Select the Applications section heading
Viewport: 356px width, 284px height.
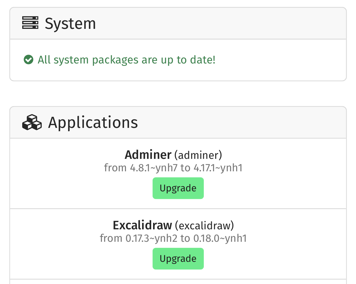pos(93,122)
